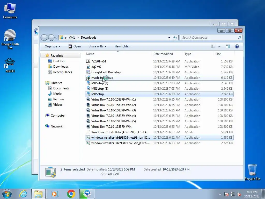The image size is (265, 199).
Task: Select Favorites in navigation pane
Action: click(57, 56)
